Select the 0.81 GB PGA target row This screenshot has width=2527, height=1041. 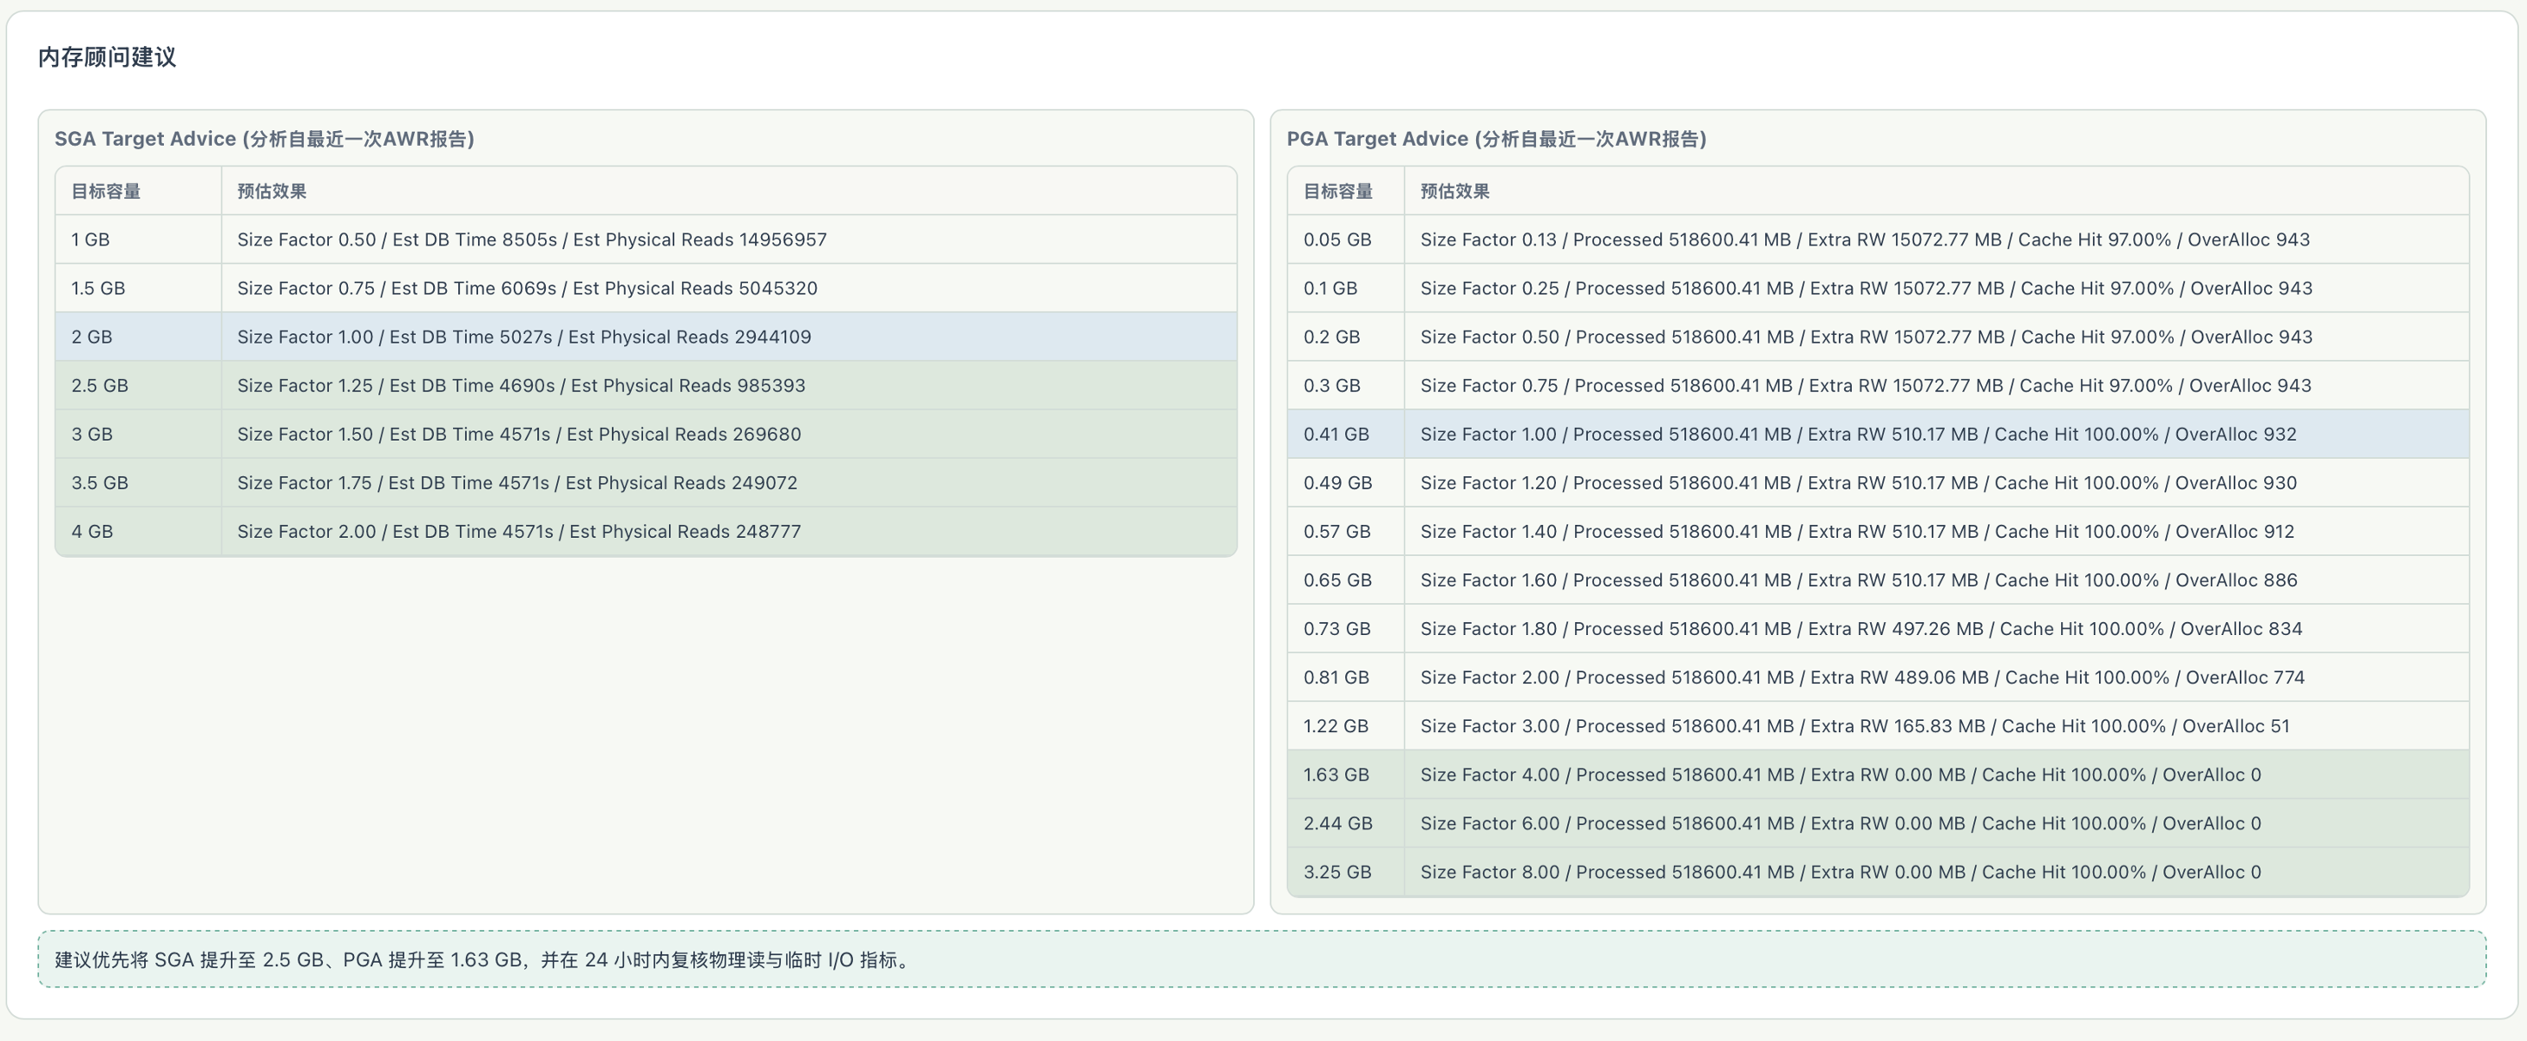tap(1878, 678)
